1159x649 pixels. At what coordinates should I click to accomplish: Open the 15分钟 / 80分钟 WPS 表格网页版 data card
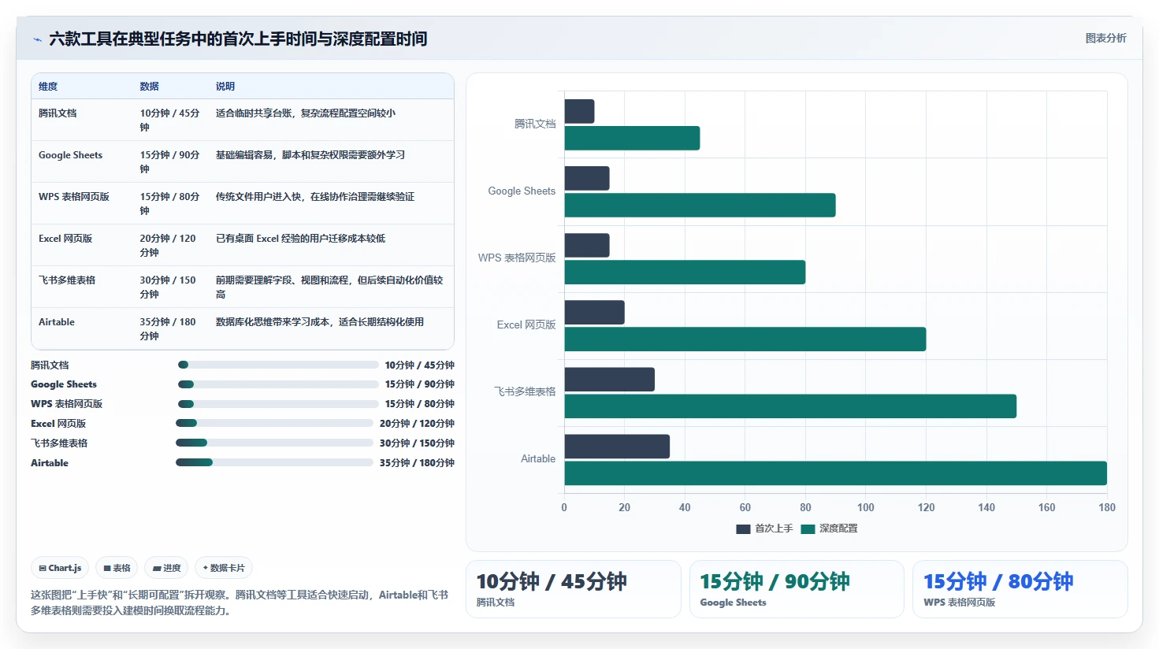[x=1020, y=589]
